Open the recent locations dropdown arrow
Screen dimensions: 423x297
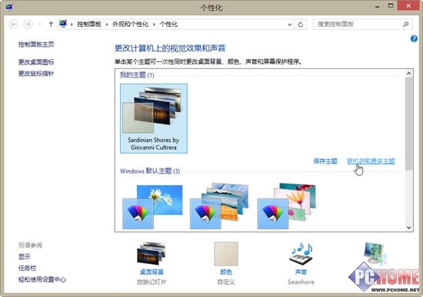pos(40,25)
